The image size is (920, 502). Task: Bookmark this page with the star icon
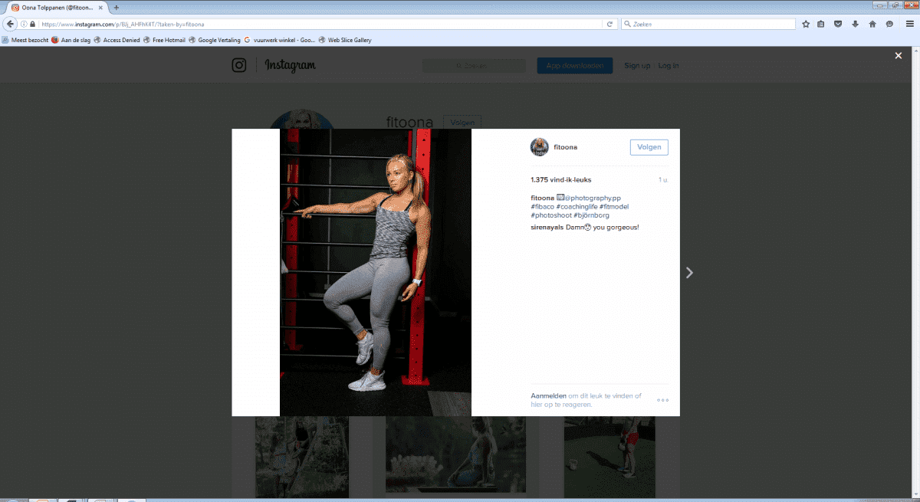point(806,24)
